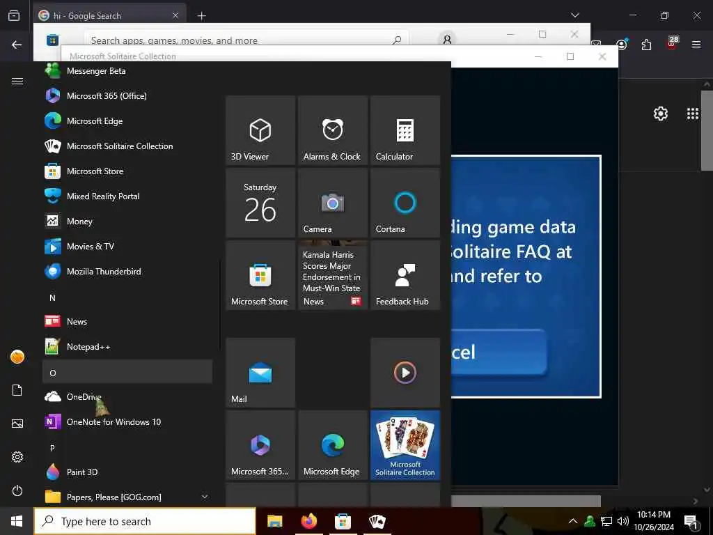Open a new browser tab

[x=202, y=16]
